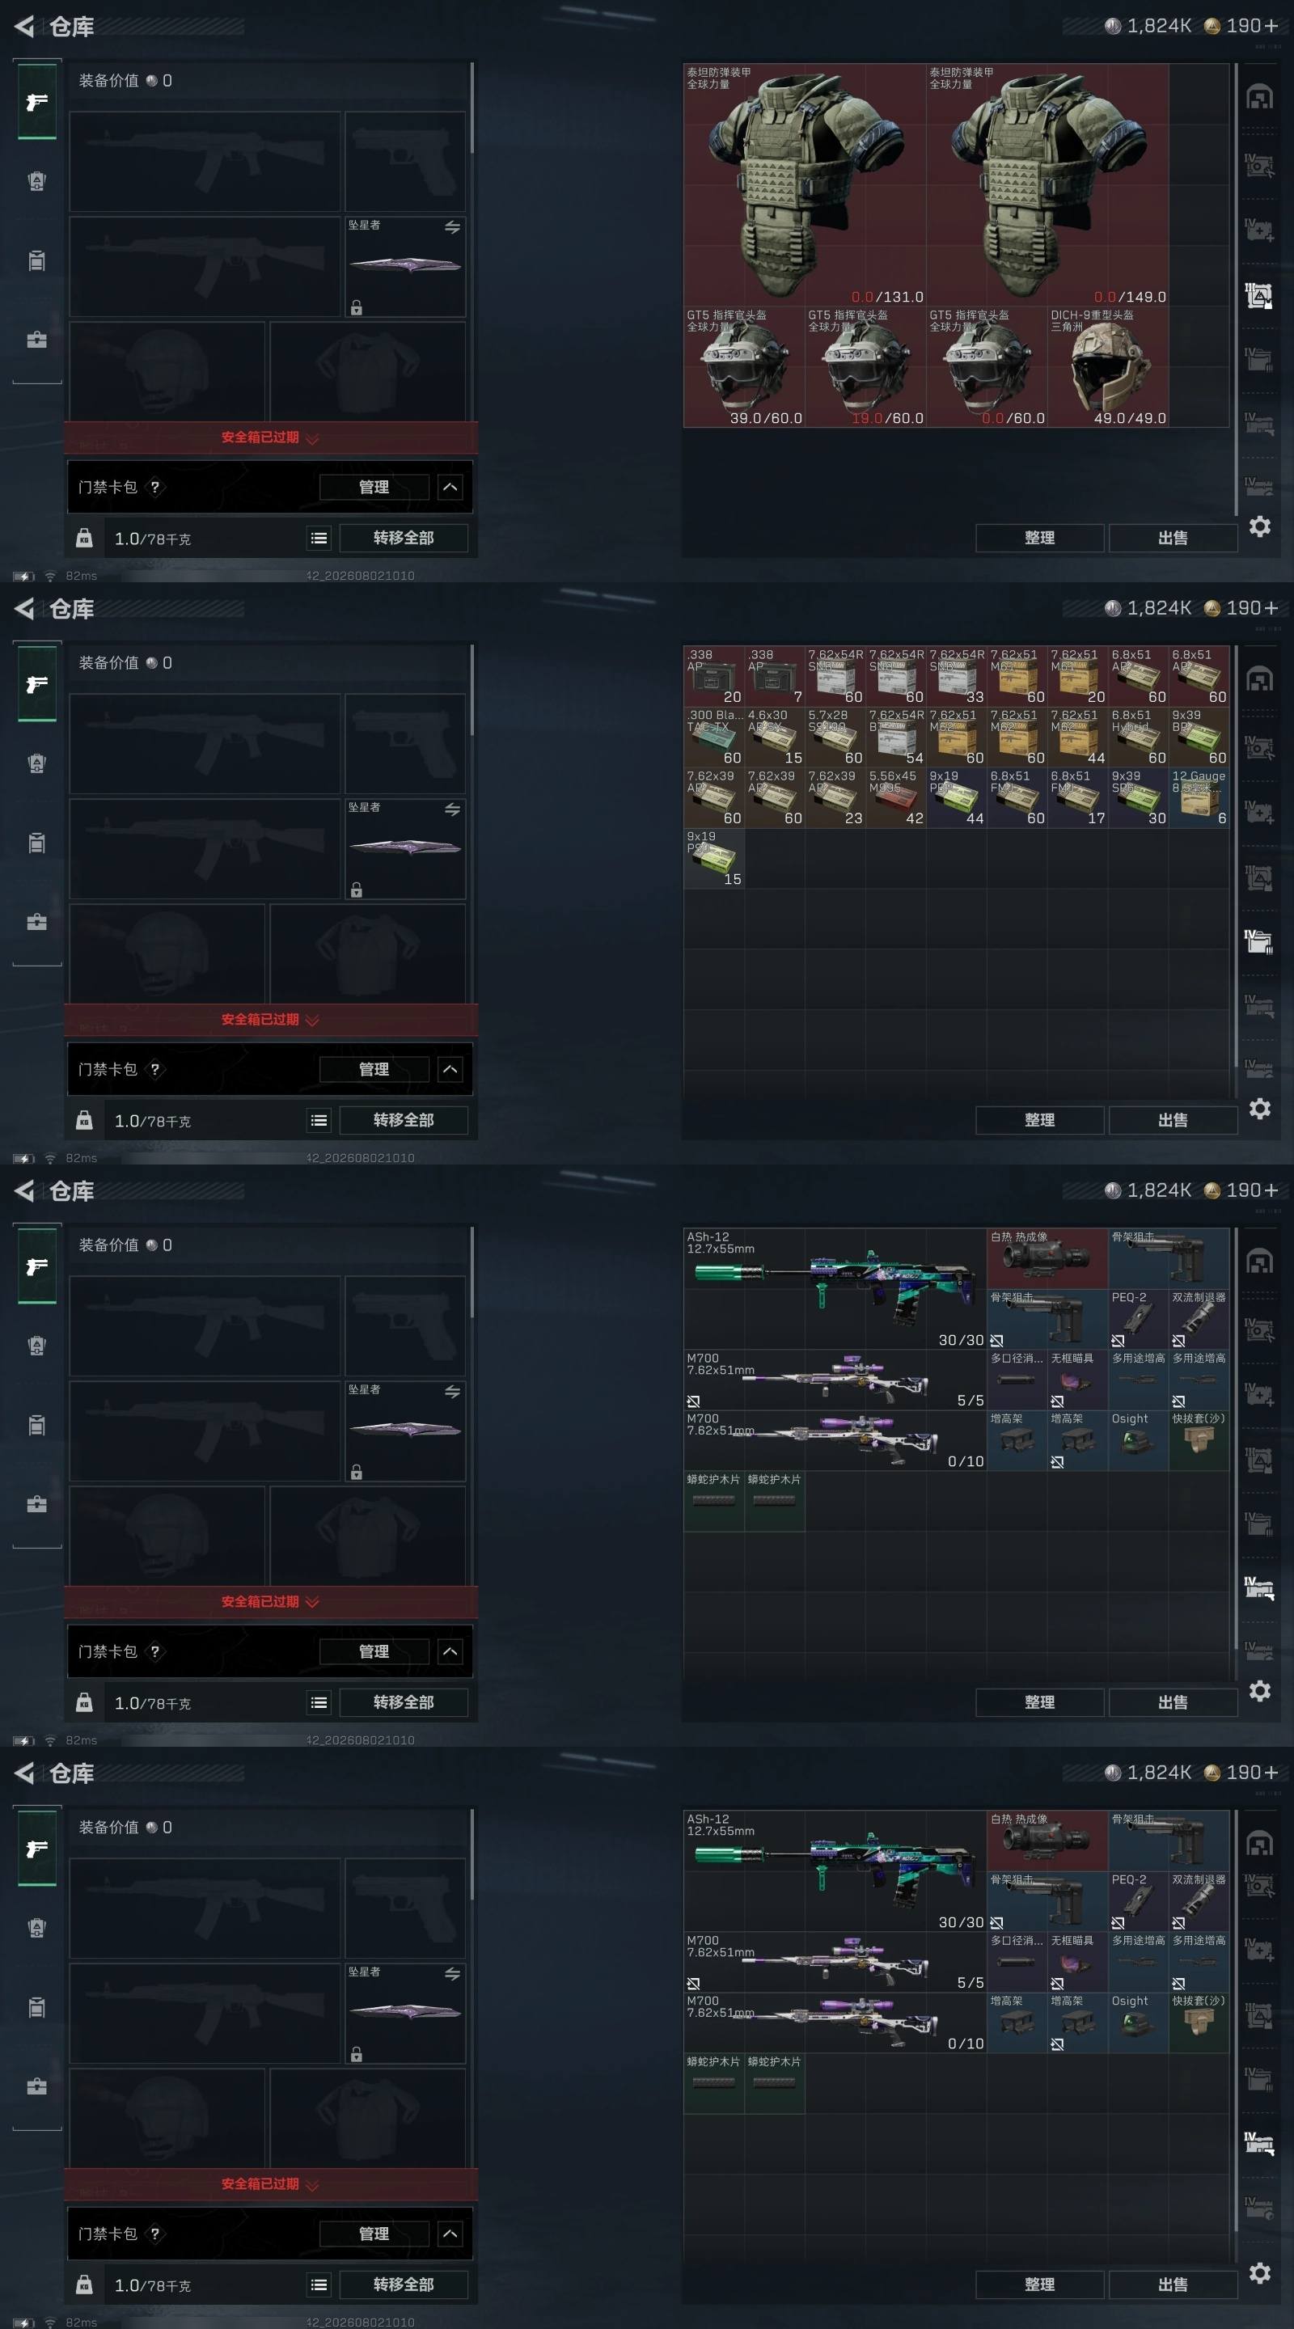
Task: Expand the 安全箱已过期 banner on the ammo screen
Action: pos(270,1020)
